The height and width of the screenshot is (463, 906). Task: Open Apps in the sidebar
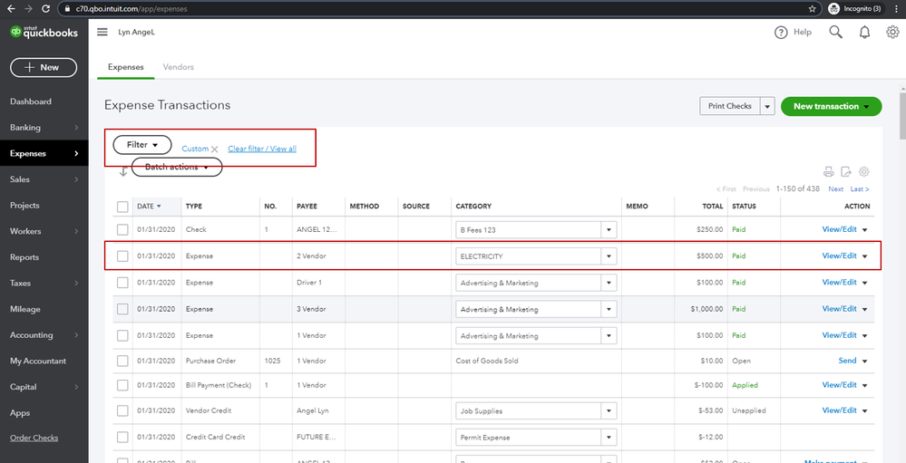point(20,413)
